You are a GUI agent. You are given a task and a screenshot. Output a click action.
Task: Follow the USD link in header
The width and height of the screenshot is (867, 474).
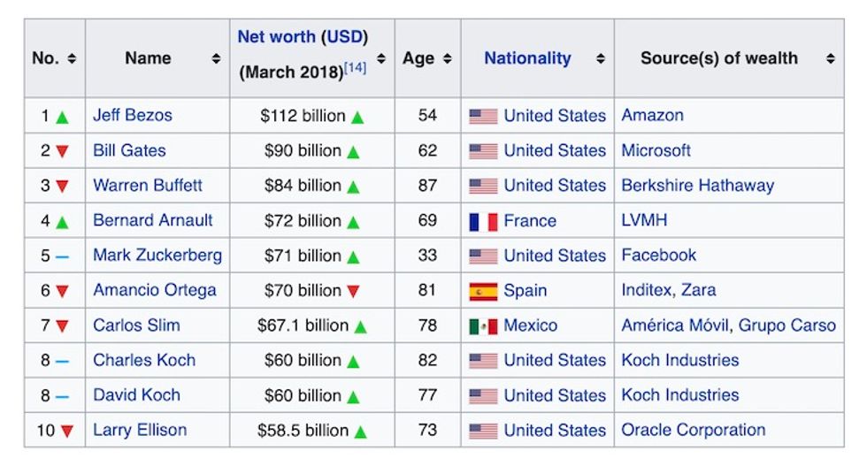(x=346, y=37)
